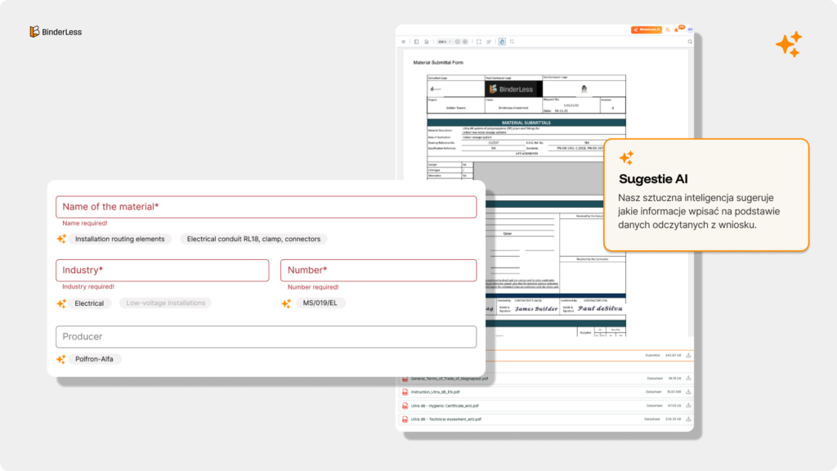Apply the 'MS/019/EL' number suggestion
Viewport: 837px width, 471px height.
(x=320, y=303)
